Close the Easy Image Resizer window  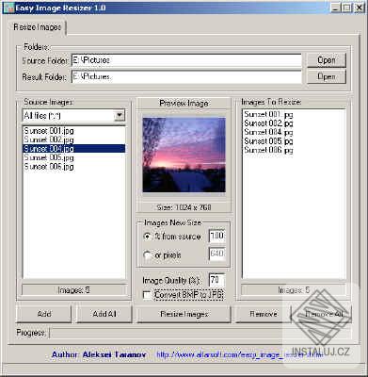(x=360, y=8)
